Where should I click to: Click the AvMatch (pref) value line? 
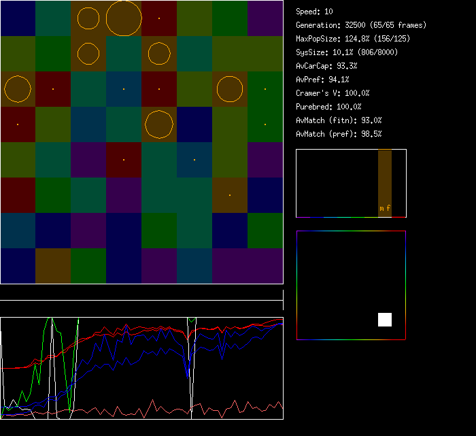click(339, 134)
